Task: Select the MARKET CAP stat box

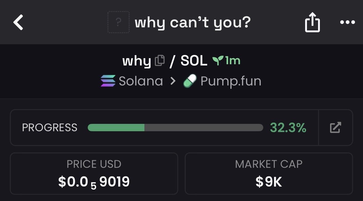Action: click(268, 174)
